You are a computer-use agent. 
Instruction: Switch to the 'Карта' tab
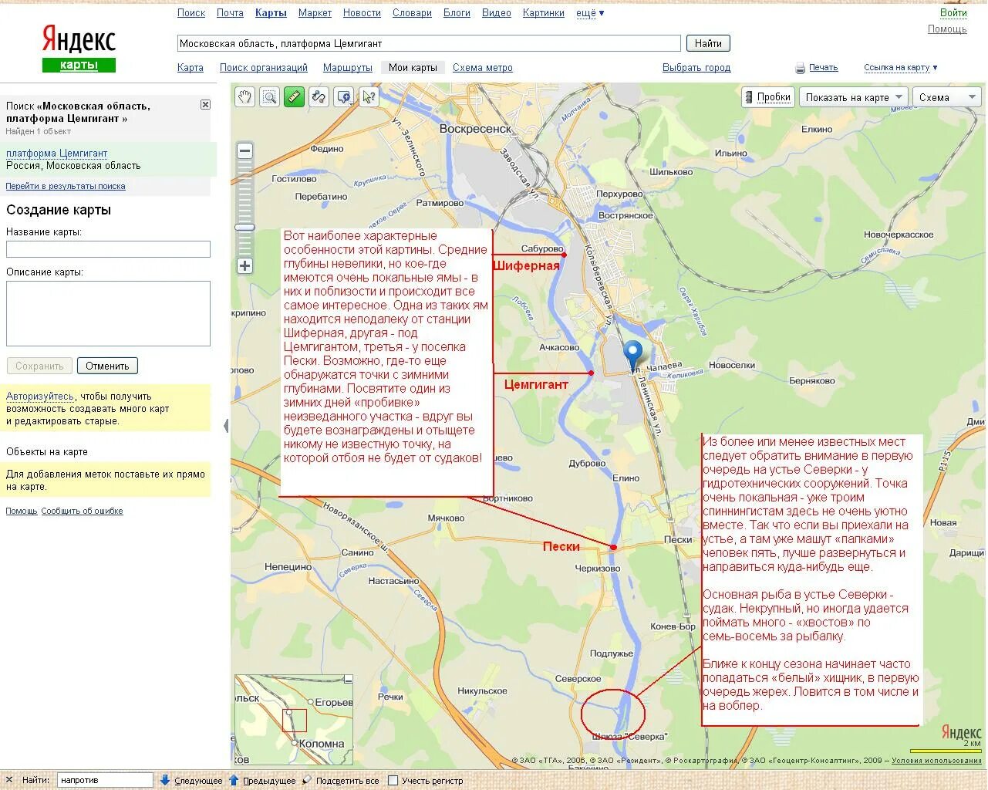191,68
